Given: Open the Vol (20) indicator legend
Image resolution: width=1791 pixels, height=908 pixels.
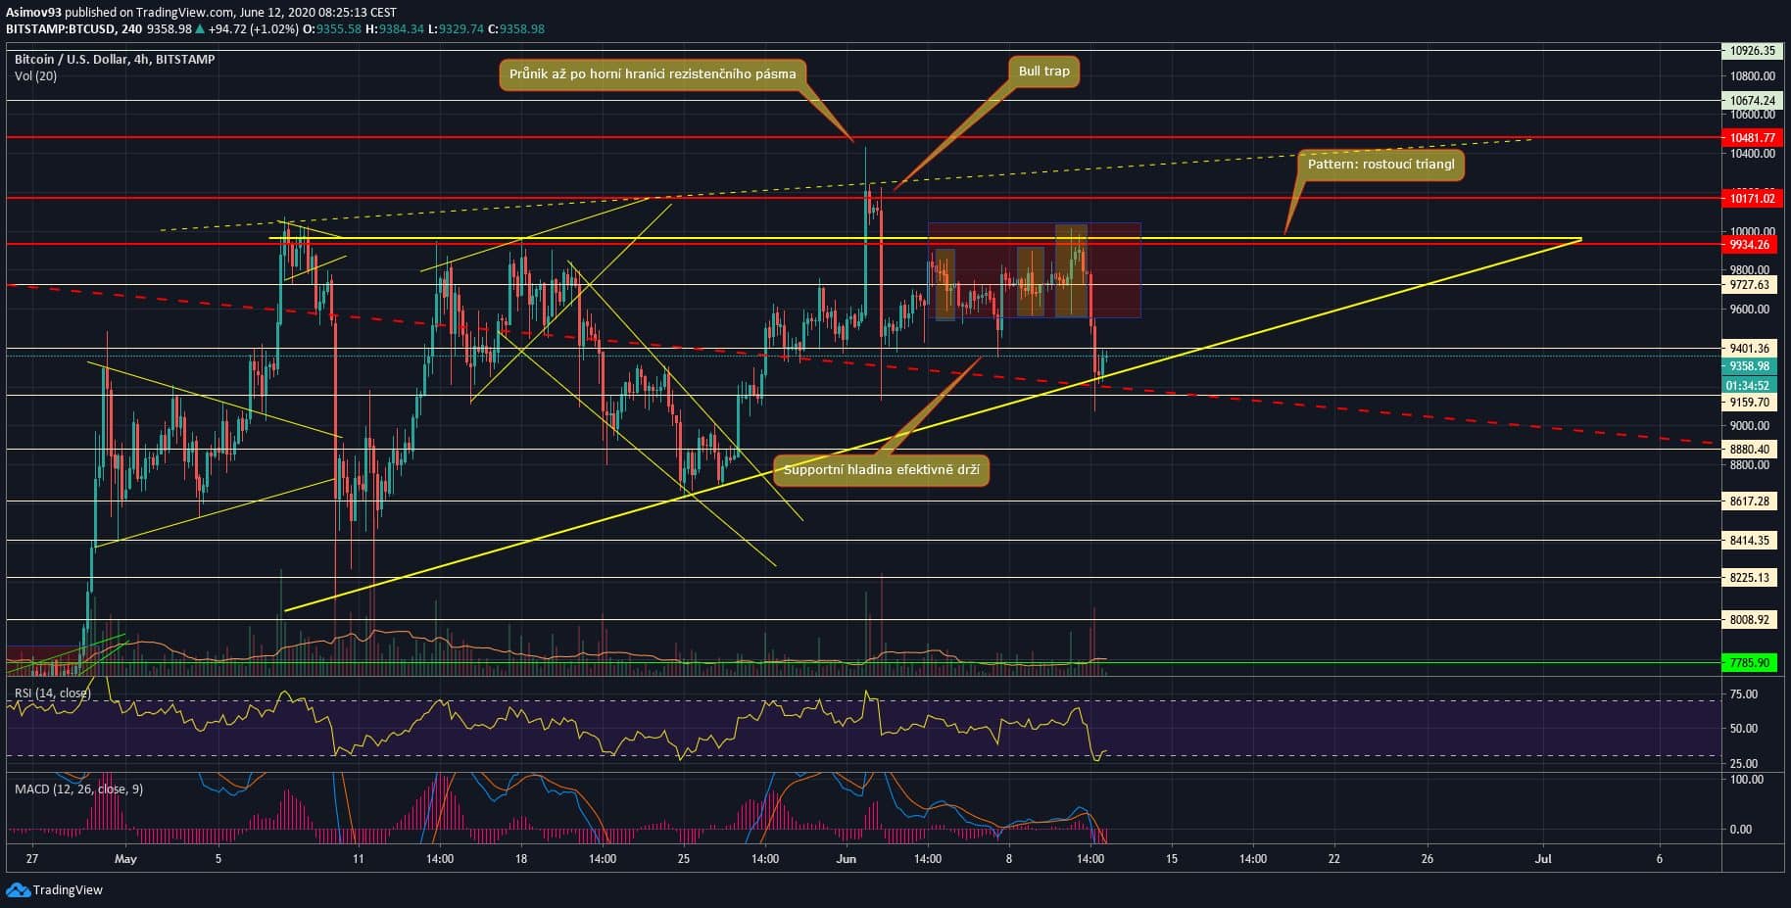Looking at the screenshot, I should (x=35, y=76).
